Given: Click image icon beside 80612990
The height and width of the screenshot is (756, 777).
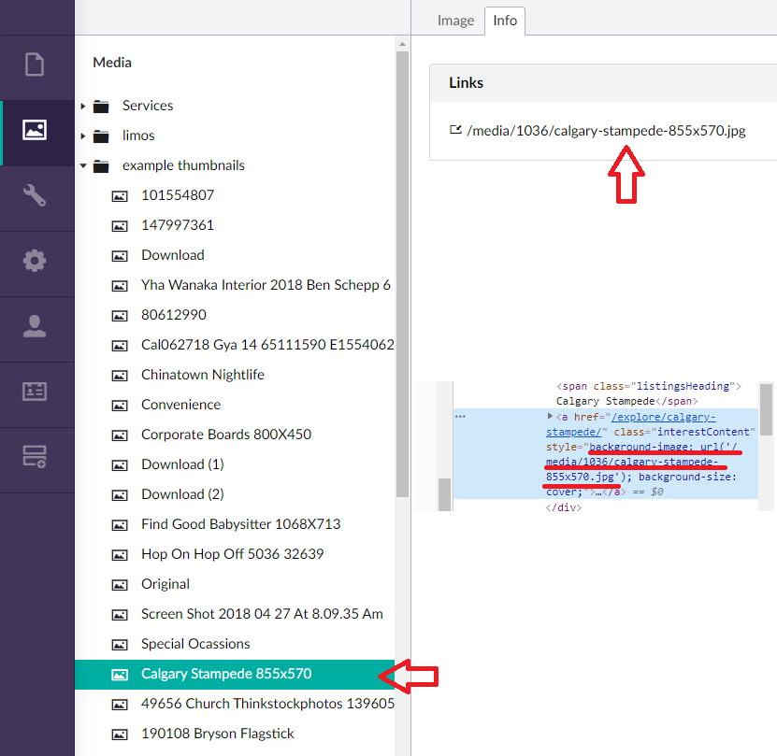Looking at the screenshot, I should click(120, 316).
